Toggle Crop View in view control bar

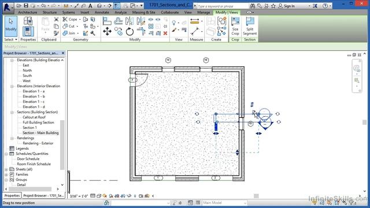click(x=117, y=196)
